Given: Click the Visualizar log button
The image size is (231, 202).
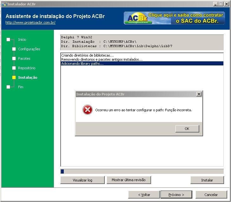Looking at the screenshot, I should (x=82, y=180).
